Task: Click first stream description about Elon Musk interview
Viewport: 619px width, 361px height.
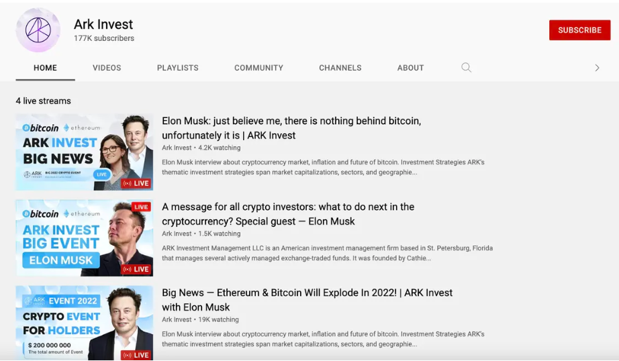Action: [323, 167]
